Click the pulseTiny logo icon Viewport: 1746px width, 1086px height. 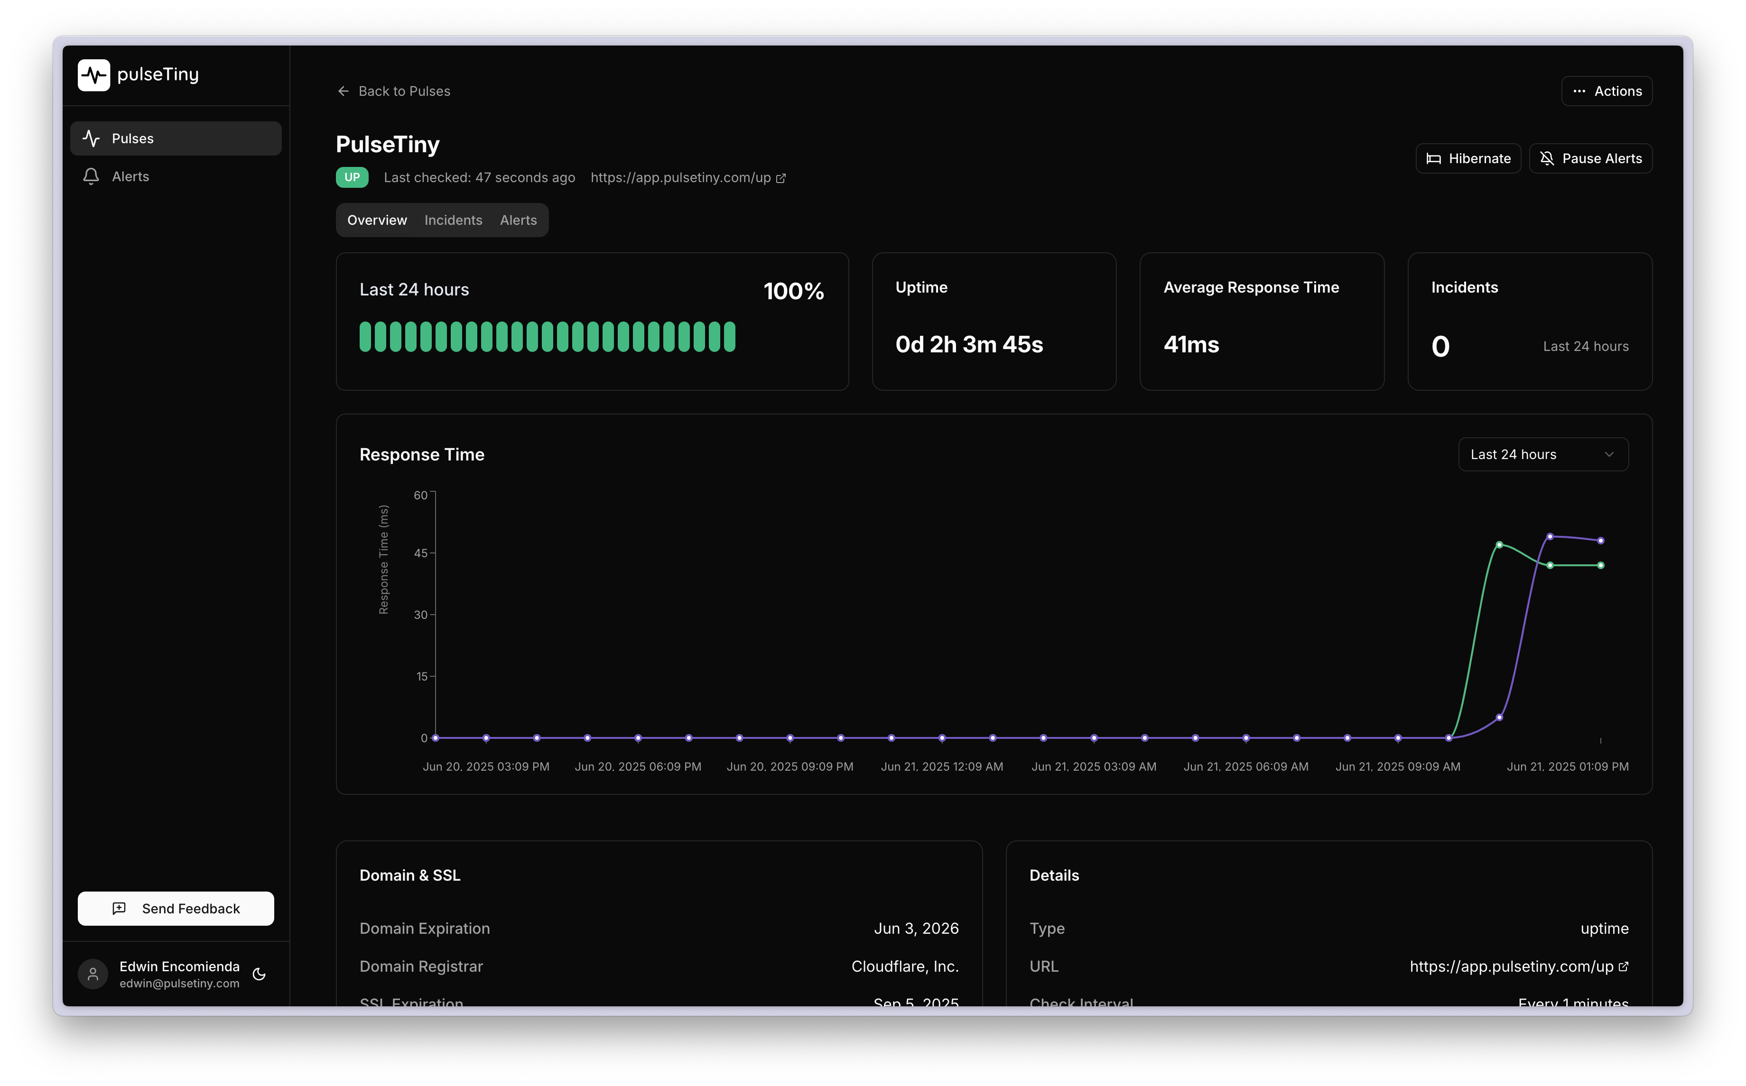pos(93,75)
